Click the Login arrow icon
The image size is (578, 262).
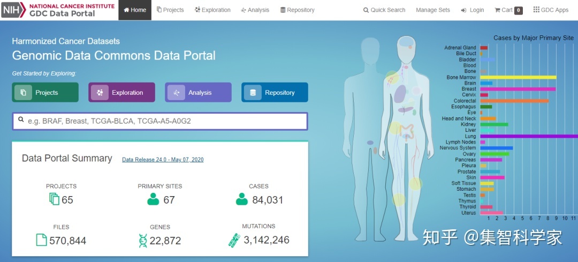tap(463, 10)
